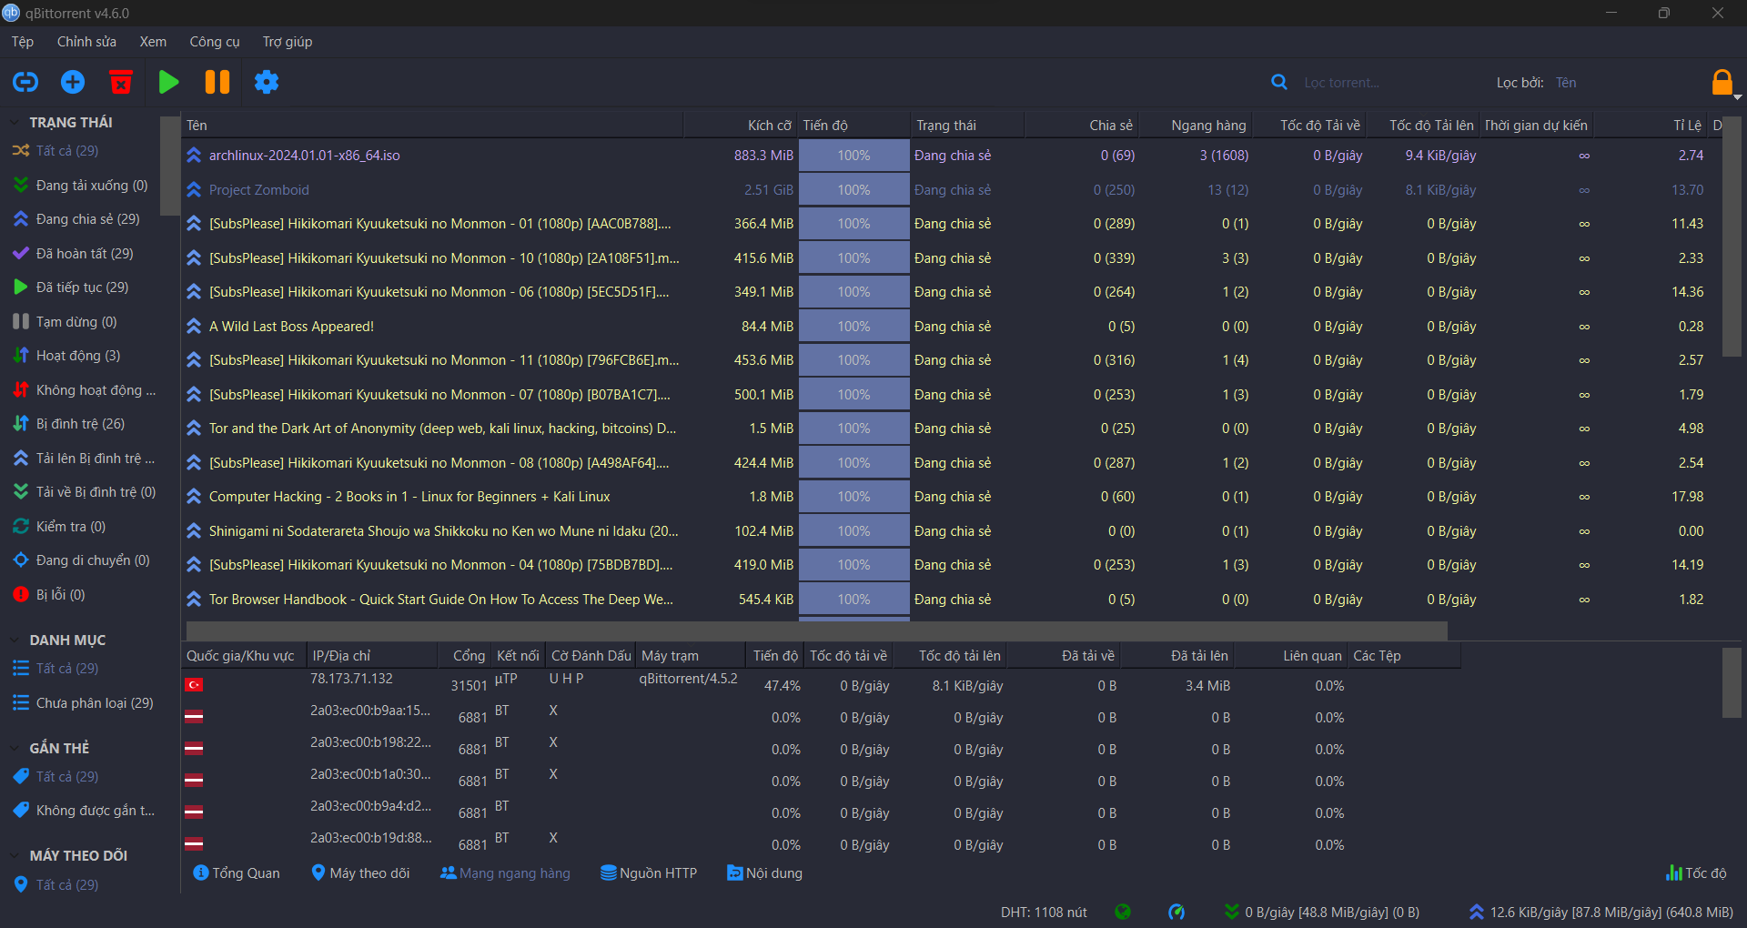Viewport: 1747px width, 928px height.
Task: Collapse the DANH MỤC section
Action: coord(15,640)
